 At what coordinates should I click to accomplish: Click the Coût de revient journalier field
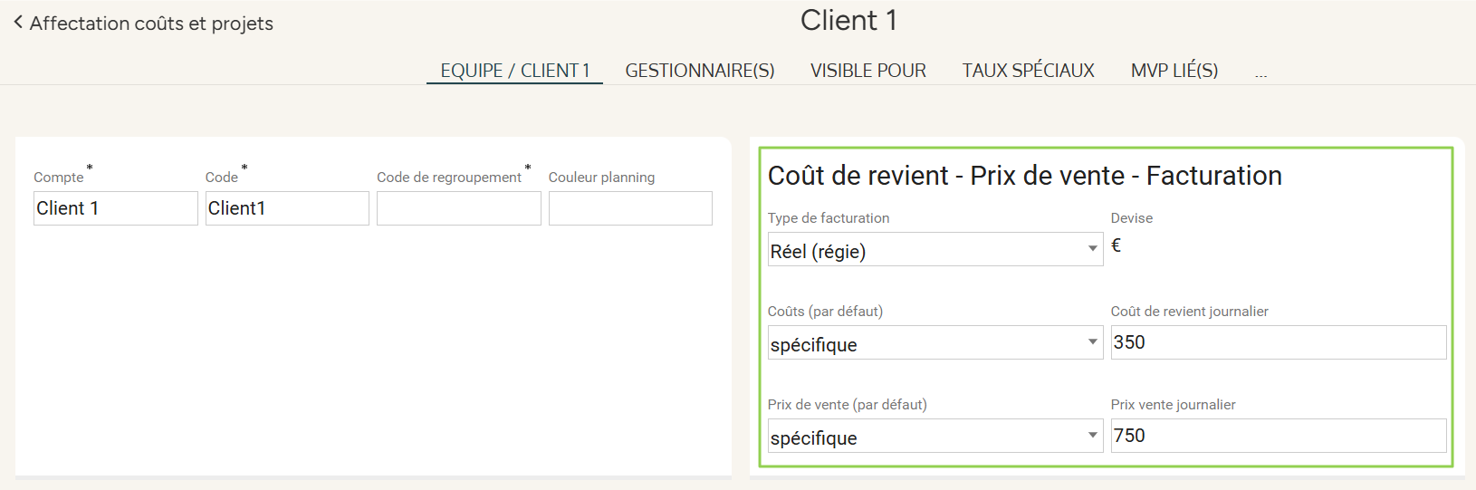1278,342
